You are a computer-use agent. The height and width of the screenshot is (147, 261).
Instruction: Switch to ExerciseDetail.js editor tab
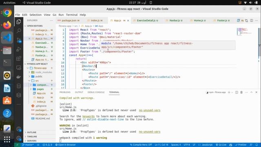tap(146, 20)
